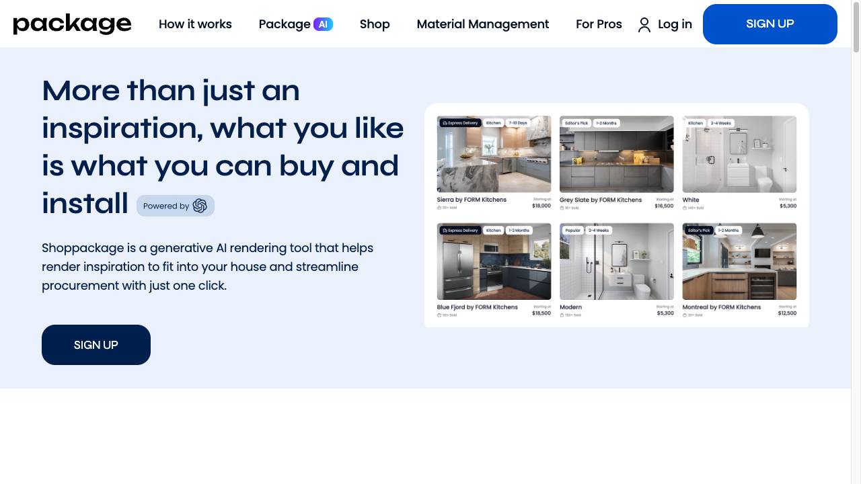The image size is (861, 484).
Task: Click Express Delivery tag on Blue Fjord photo
Action: pos(460,231)
